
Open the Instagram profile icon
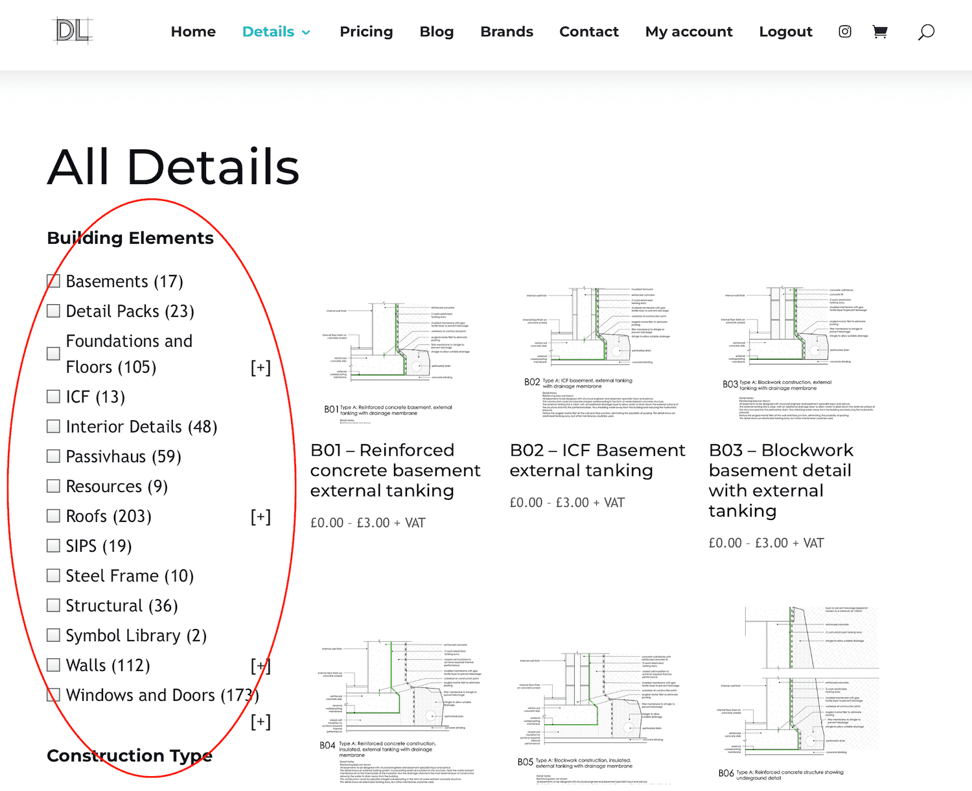coord(845,31)
